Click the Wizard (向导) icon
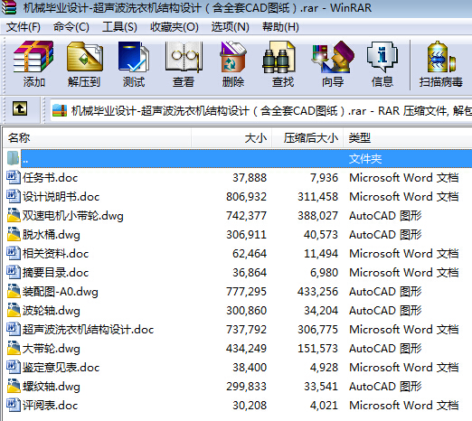Viewport: 472px width, 421px height. (x=333, y=57)
